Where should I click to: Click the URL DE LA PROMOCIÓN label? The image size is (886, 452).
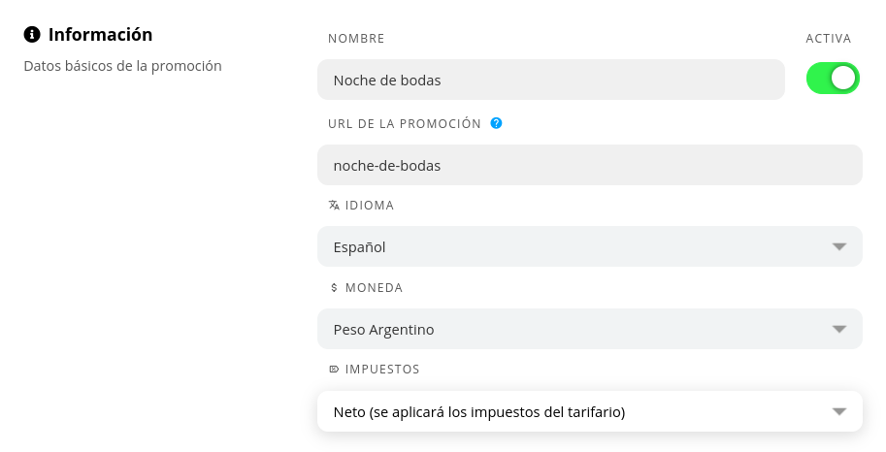click(405, 124)
